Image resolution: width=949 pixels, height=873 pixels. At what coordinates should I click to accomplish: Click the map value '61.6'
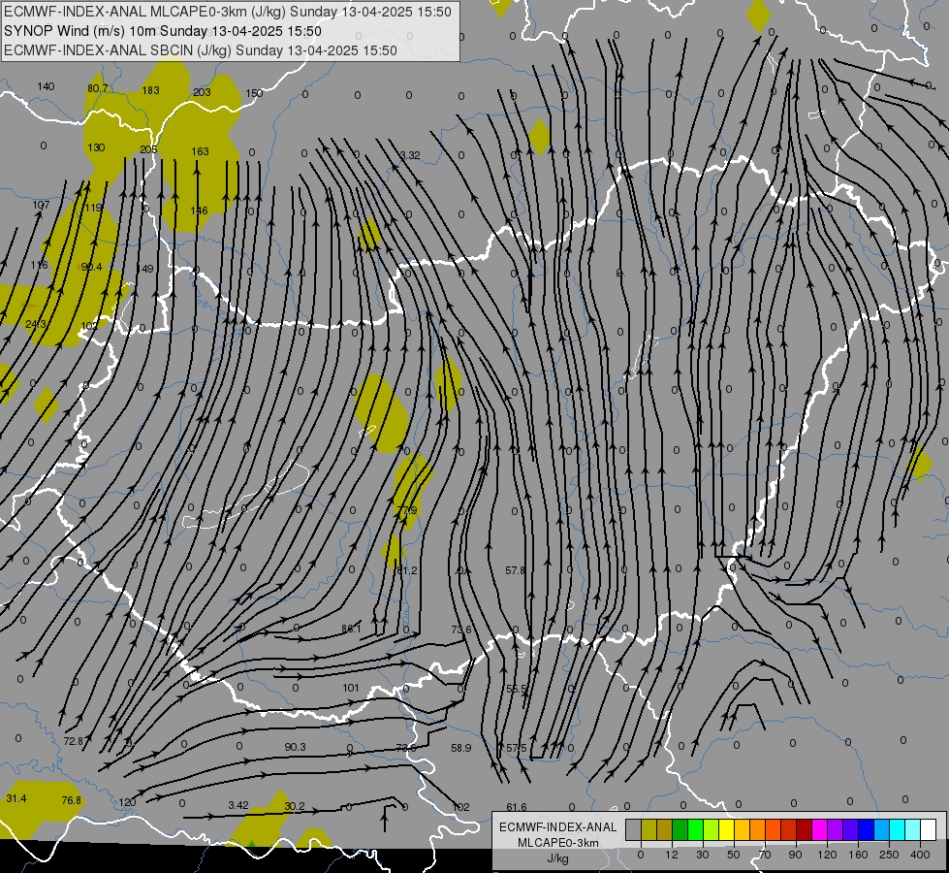point(517,807)
